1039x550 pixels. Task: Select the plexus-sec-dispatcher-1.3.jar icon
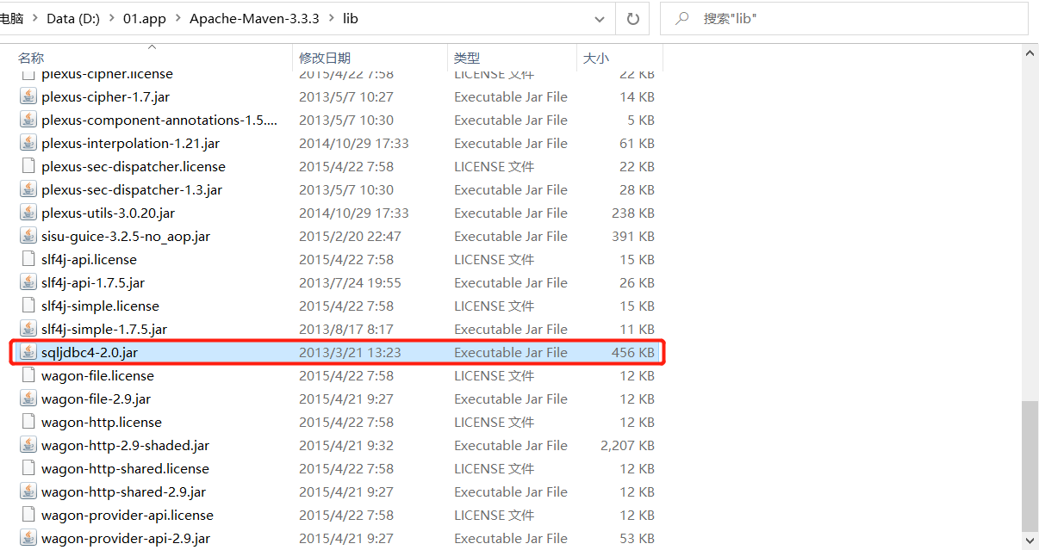28,189
